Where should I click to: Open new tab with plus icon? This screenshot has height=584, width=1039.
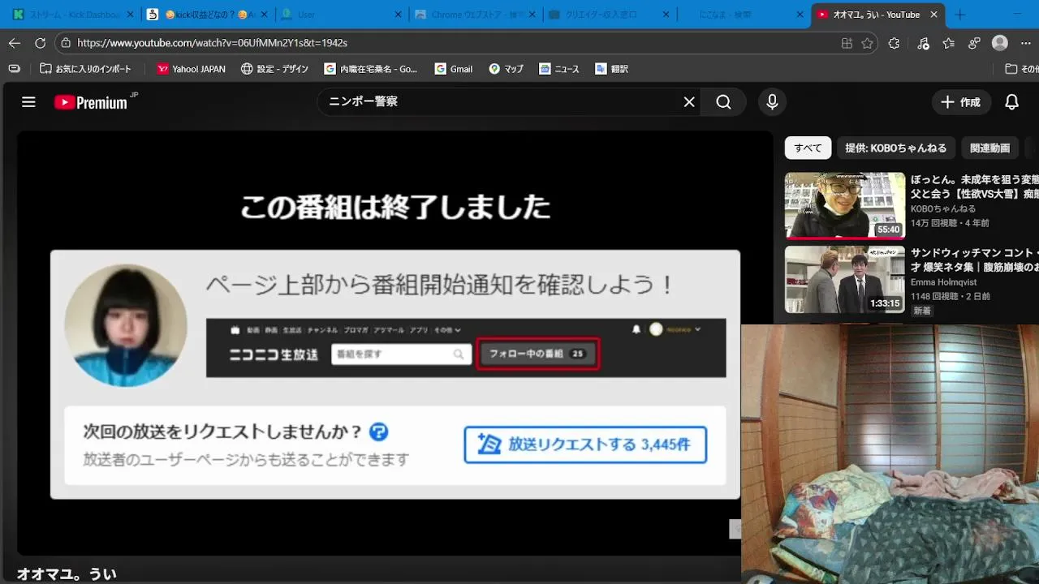tap(960, 15)
